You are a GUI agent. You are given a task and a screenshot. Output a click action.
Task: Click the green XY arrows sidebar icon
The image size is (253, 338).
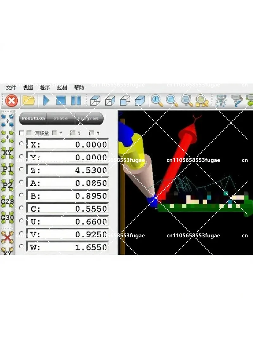point(8,153)
